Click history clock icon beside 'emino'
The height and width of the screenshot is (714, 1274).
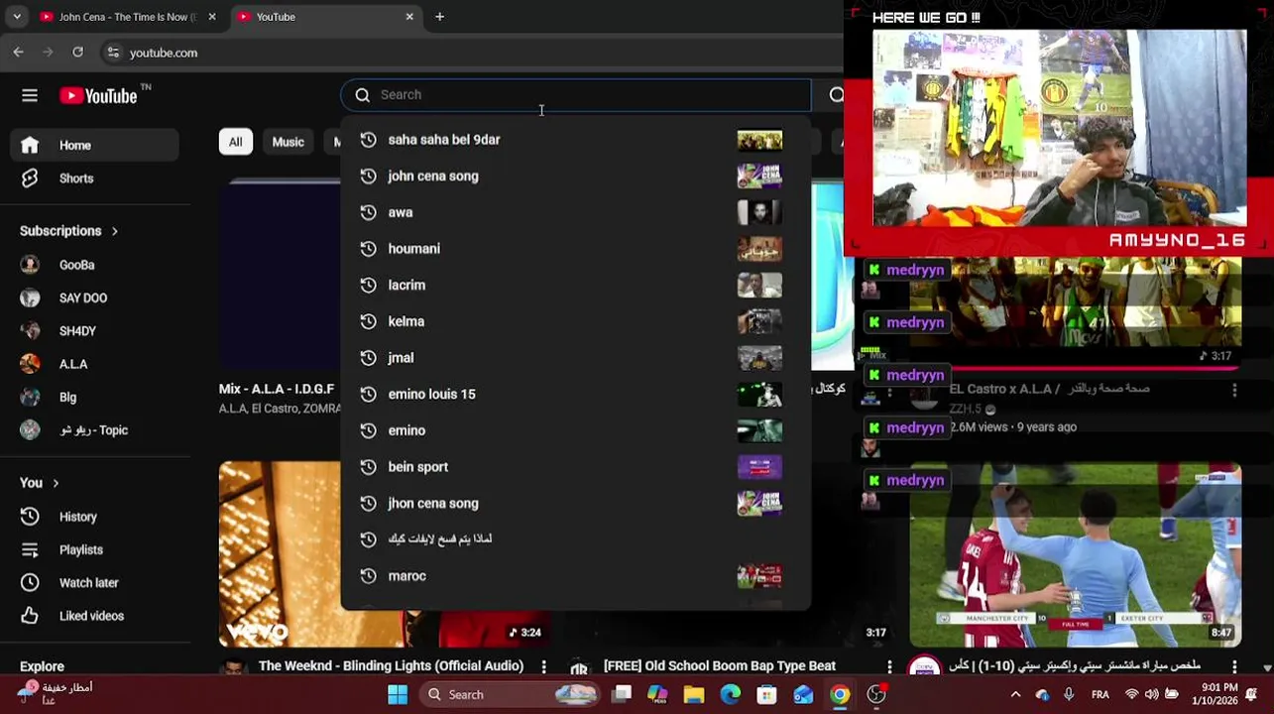click(368, 430)
